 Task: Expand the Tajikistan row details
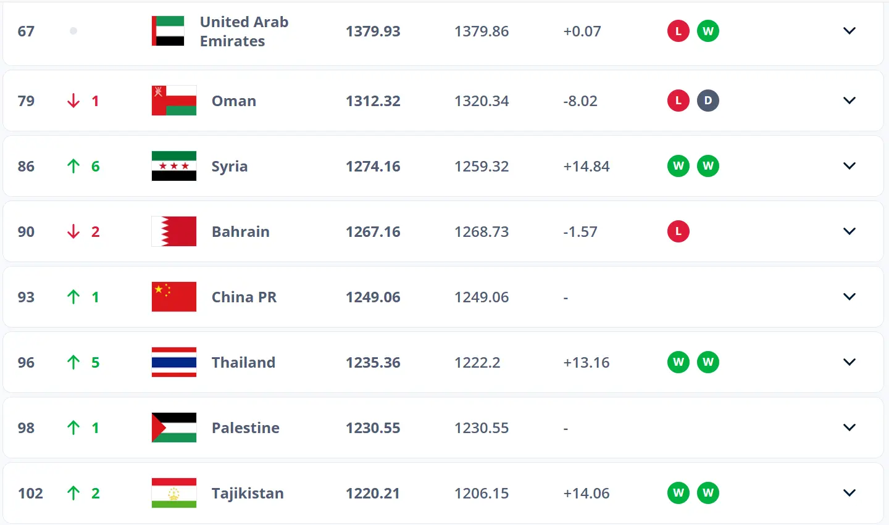click(x=849, y=493)
